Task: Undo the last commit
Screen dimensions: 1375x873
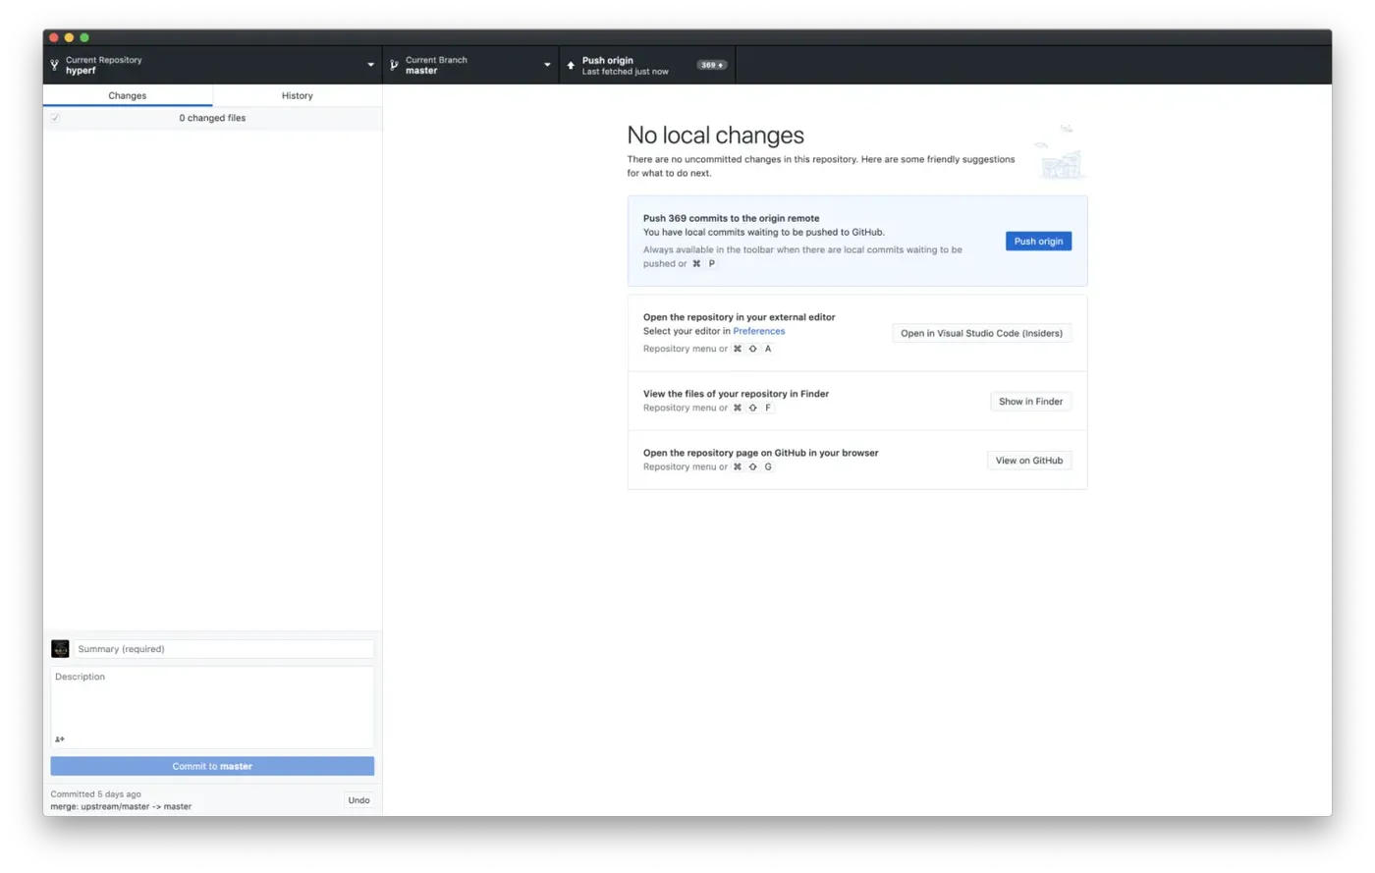Action: pyautogui.click(x=358, y=800)
